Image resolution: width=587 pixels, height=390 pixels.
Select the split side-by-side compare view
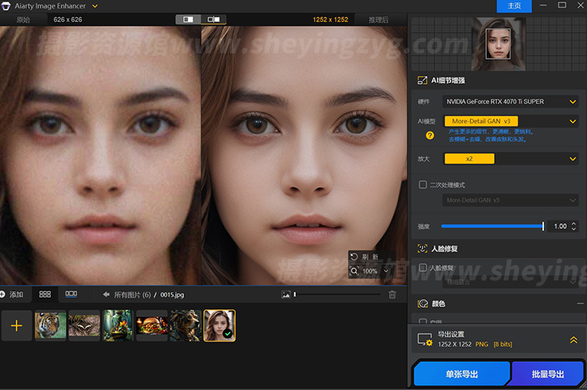click(213, 19)
